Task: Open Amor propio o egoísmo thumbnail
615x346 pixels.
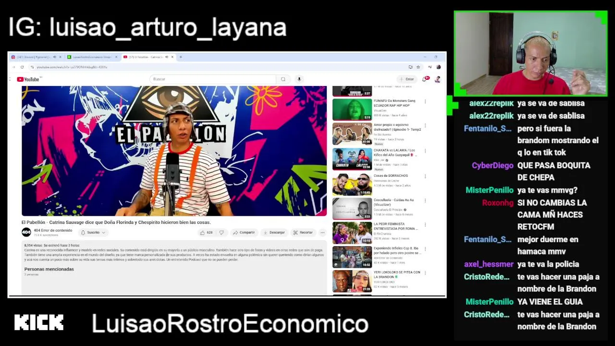Action: 352,134
